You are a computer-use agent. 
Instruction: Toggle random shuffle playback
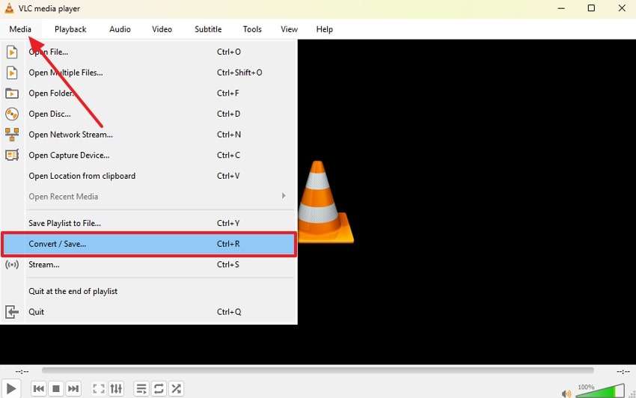[x=176, y=389]
